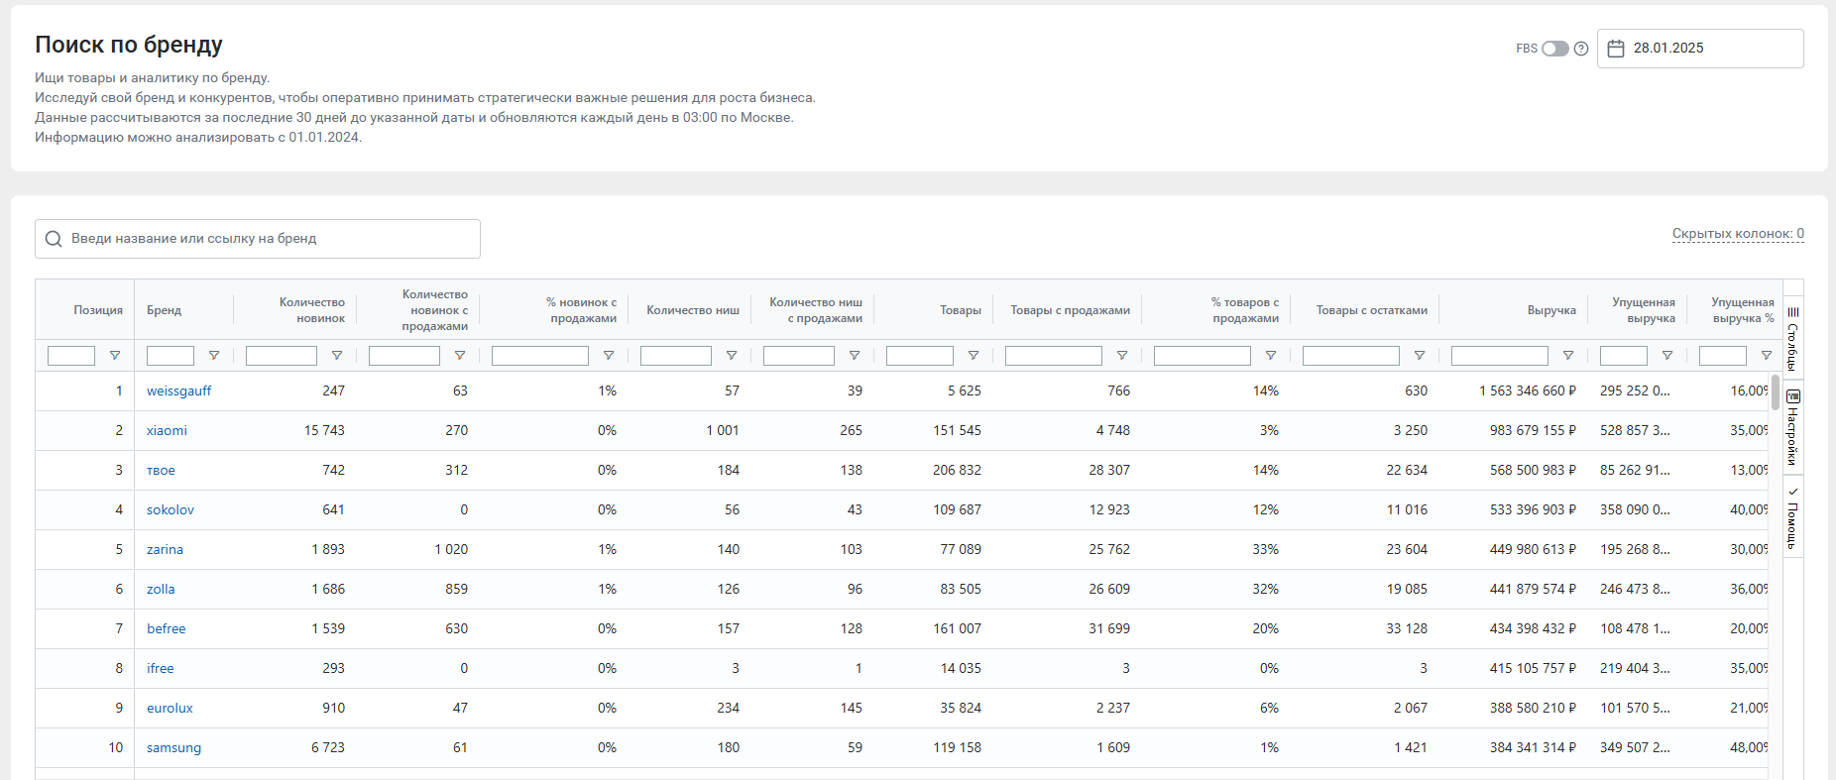
Task: Toggle the FBS switch
Action: coord(1554,49)
